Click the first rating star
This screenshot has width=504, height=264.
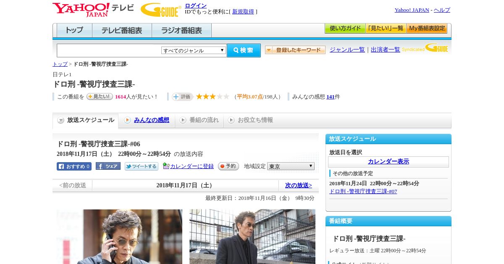click(x=199, y=96)
